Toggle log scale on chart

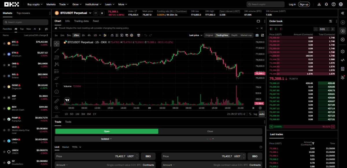[x=255, y=114]
